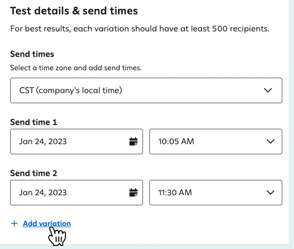The height and width of the screenshot is (249, 294).
Task: Click the plus icon beside Add variation
Action: click(x=14, y=223)
